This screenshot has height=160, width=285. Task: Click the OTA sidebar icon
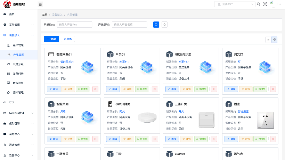coord(5,103)
